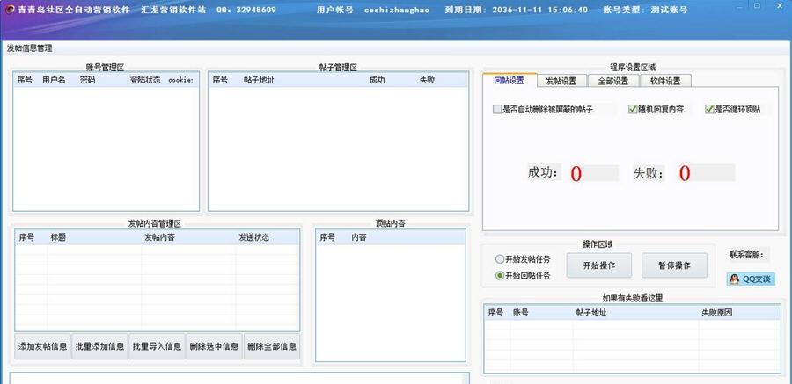Screen dimensions: 792x384
Task: Click 成功 column header in 帖子管理区
Action: (x=377, y=80)
